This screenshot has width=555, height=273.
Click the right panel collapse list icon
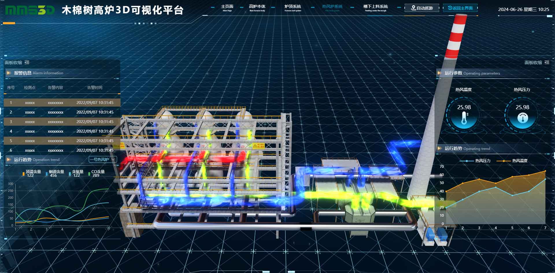point(547,62)
